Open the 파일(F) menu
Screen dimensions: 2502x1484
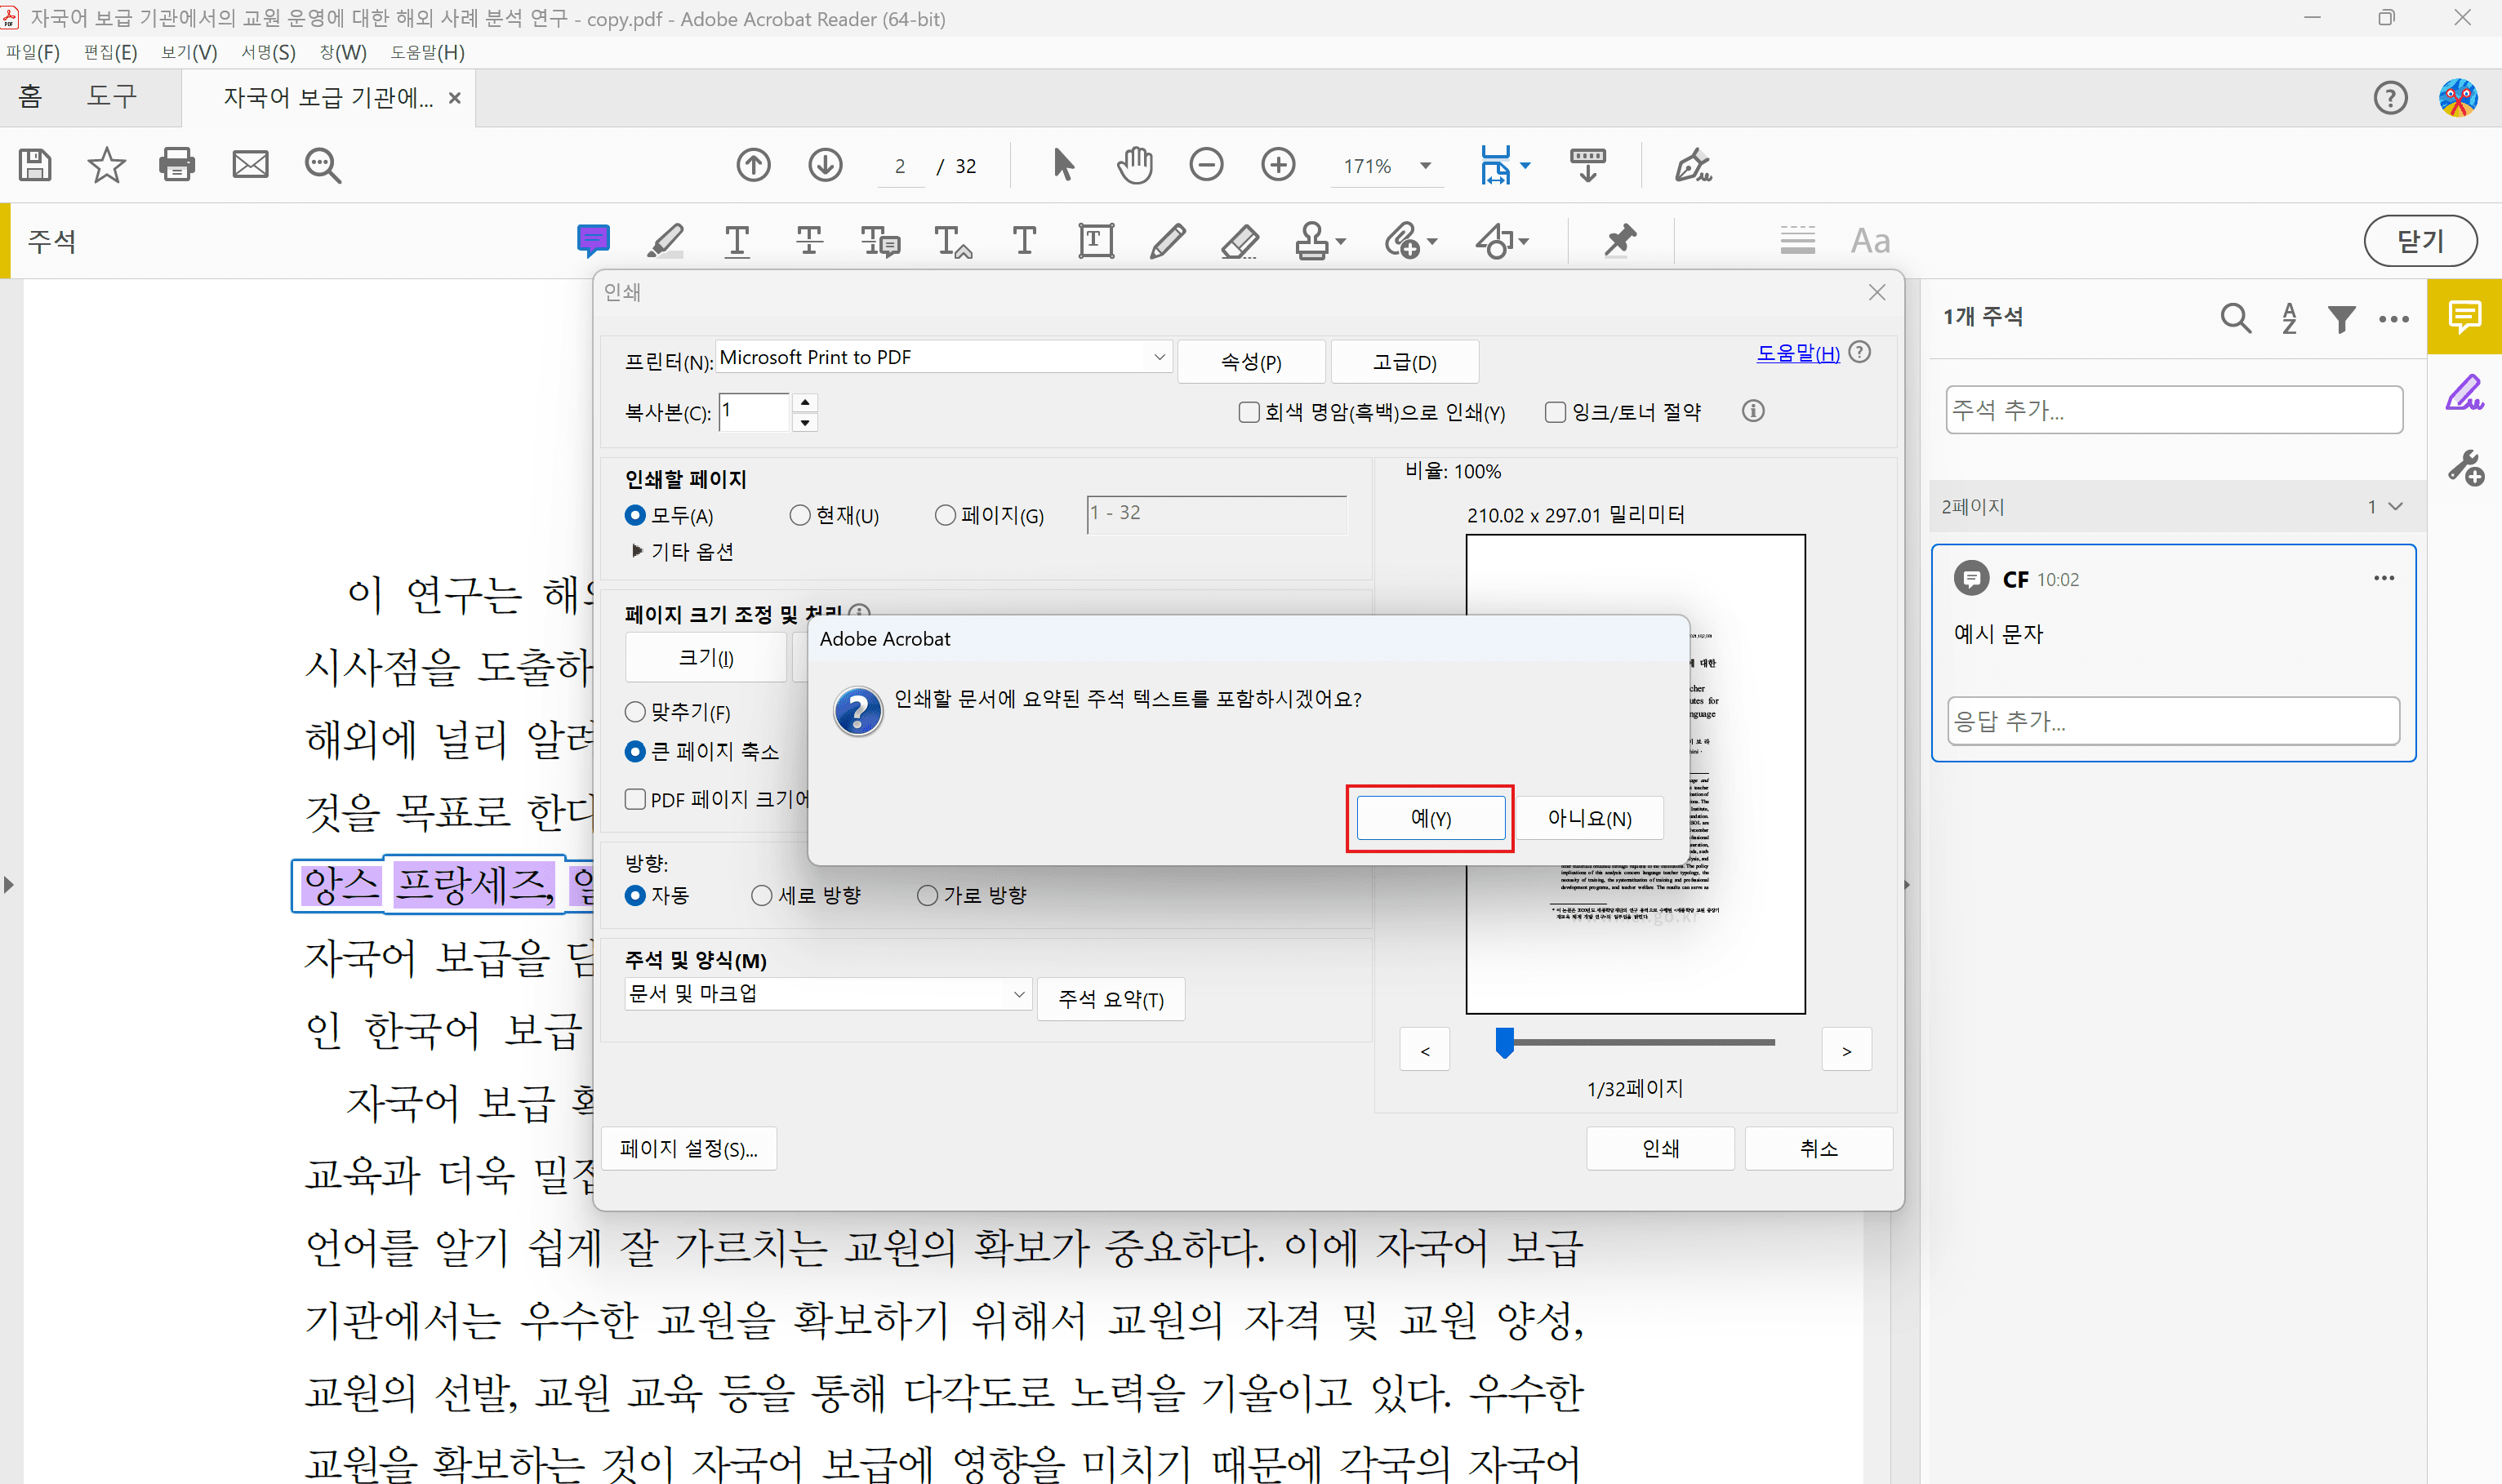click(x=33, y=52)
